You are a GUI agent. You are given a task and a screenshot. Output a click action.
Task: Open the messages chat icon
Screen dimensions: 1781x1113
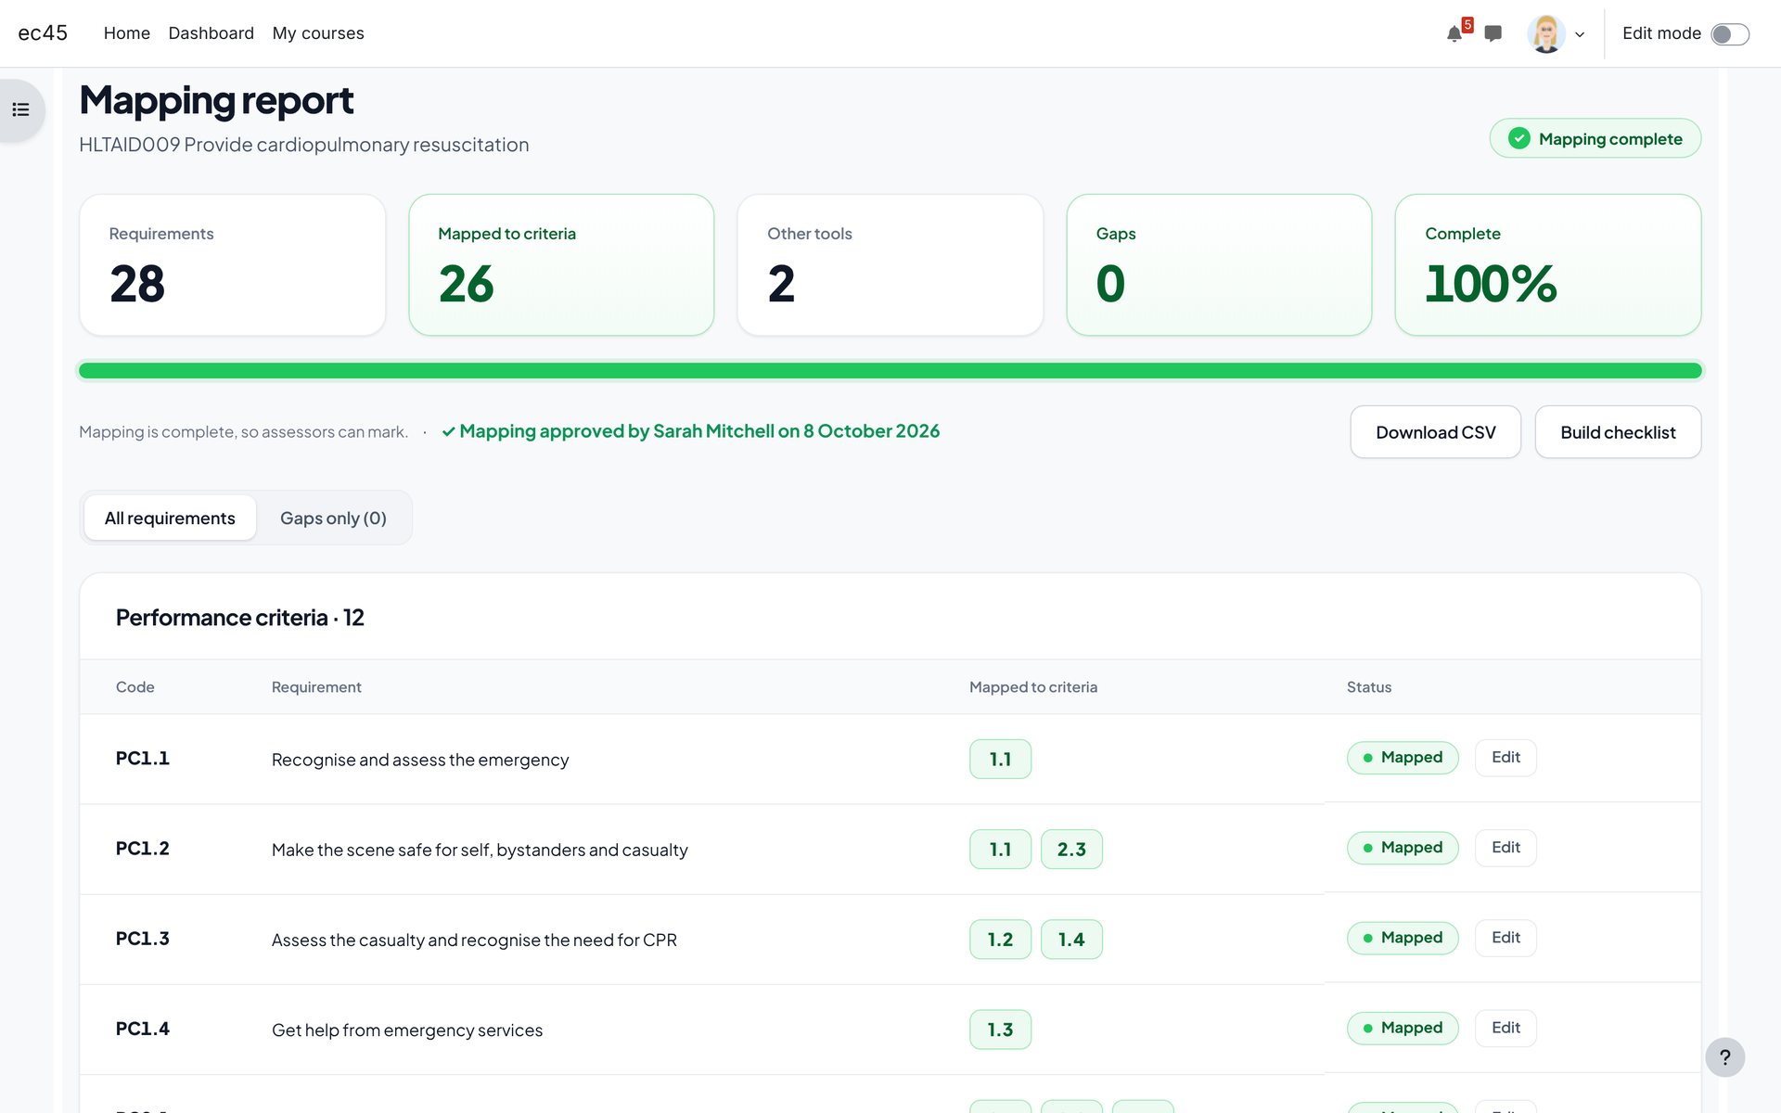(1493, 34)
